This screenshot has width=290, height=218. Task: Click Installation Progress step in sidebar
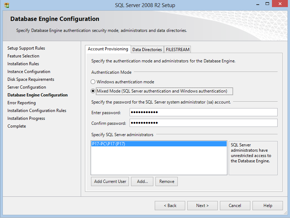pos(26,118)
